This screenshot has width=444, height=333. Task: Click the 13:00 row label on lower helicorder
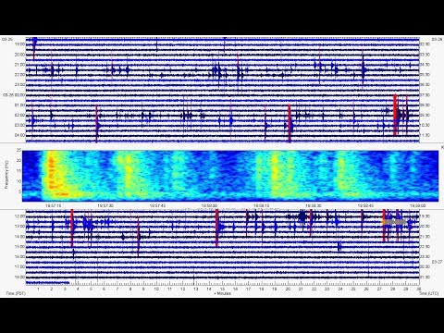(x=19, y=227)
